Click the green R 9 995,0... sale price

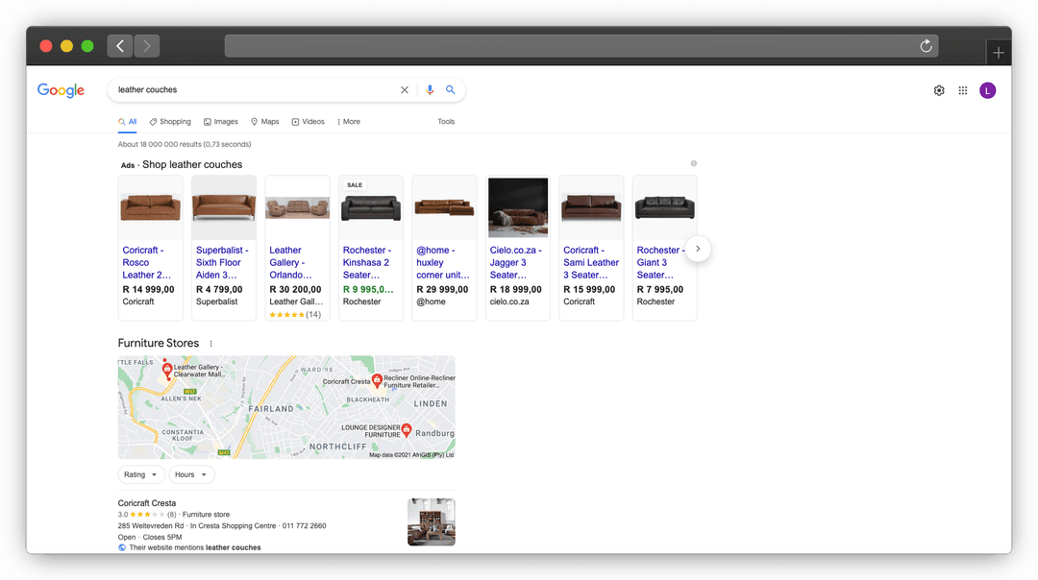(x=368, y=290)
